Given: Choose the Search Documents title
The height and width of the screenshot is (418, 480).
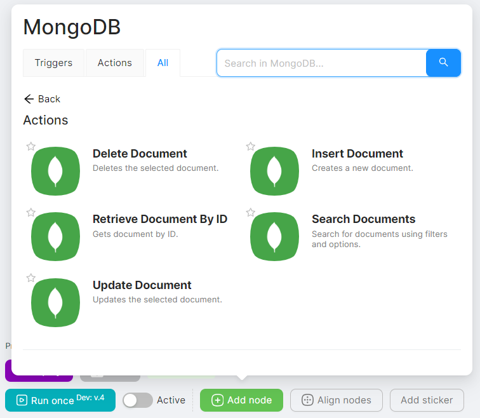Looking at the screenshot, I should click(363, 219).
